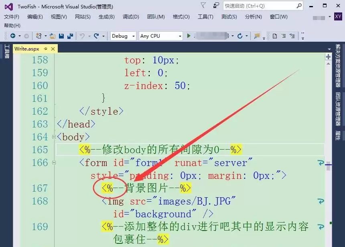345x247 pixels.
Task: Click the Navigate Backward arrow icon
Action: [12, 36]
